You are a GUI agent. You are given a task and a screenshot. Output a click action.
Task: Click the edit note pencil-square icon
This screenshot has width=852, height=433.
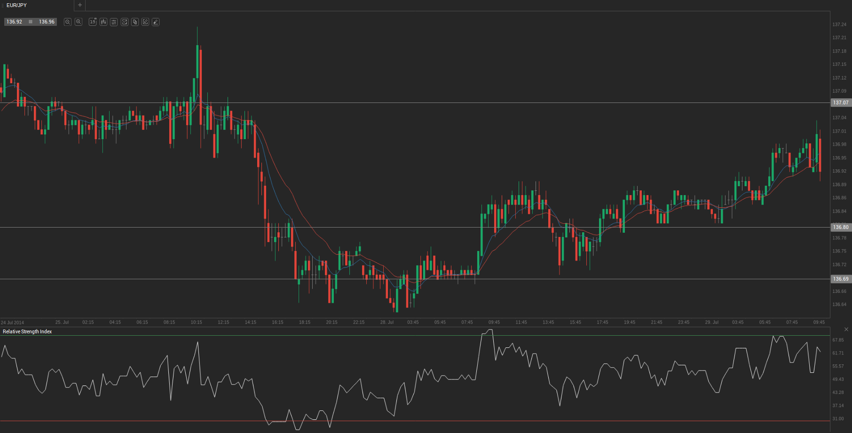click(145, 22)
